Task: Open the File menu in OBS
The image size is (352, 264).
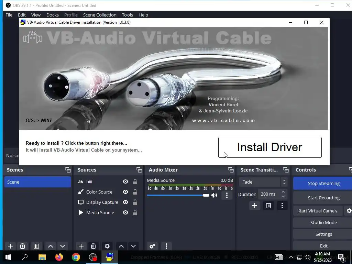Action: [x=9, y=15]
